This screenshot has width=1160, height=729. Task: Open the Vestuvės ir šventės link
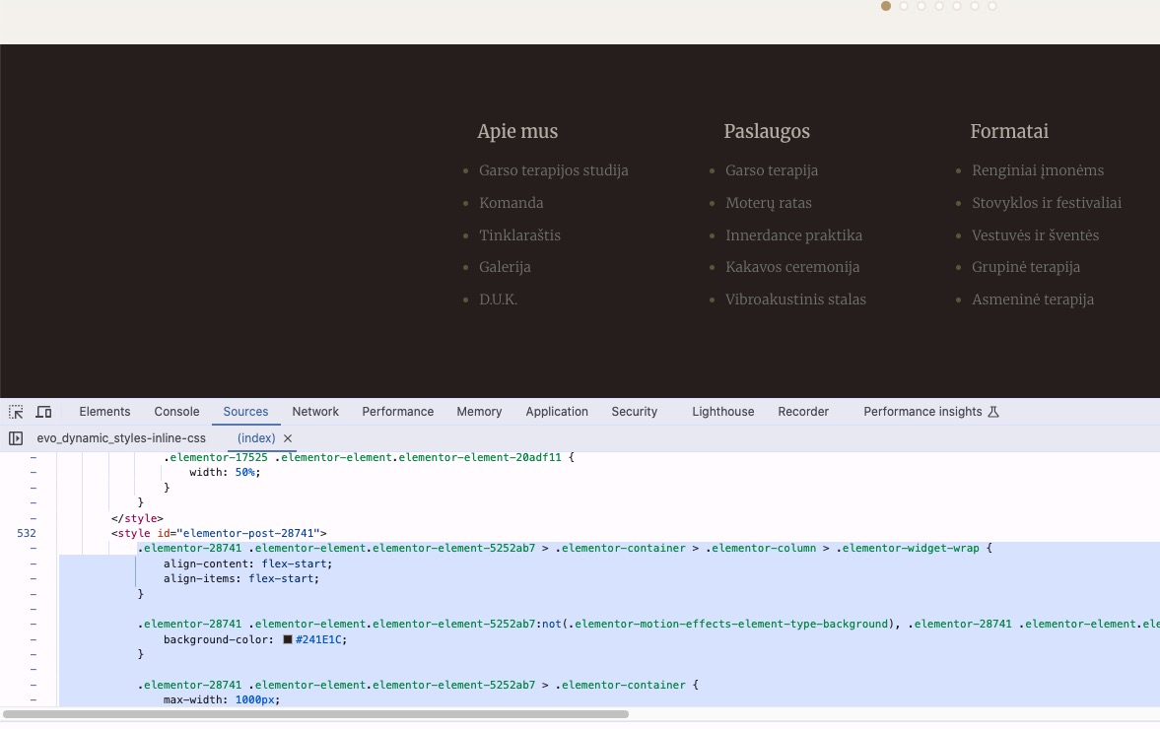[x=1035, y=235]
